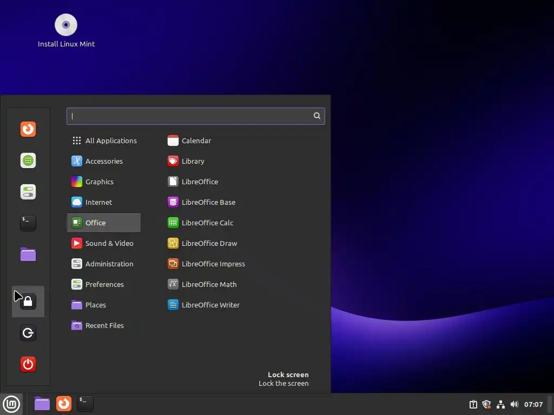Open the Recent Files category
The width and height of the screenshot is (554, 415).
click(x=104, y=325)
